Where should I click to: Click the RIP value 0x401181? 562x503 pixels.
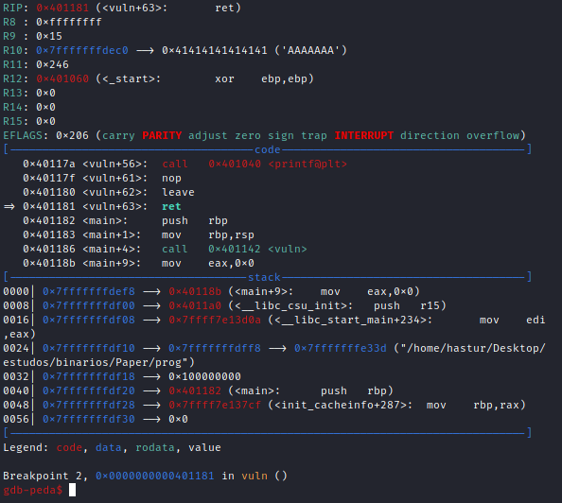pos(62,8)
